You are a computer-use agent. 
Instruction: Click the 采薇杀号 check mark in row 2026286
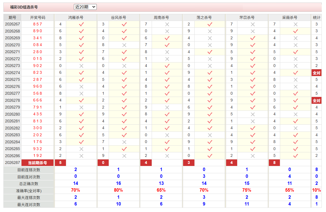[295, 156]
